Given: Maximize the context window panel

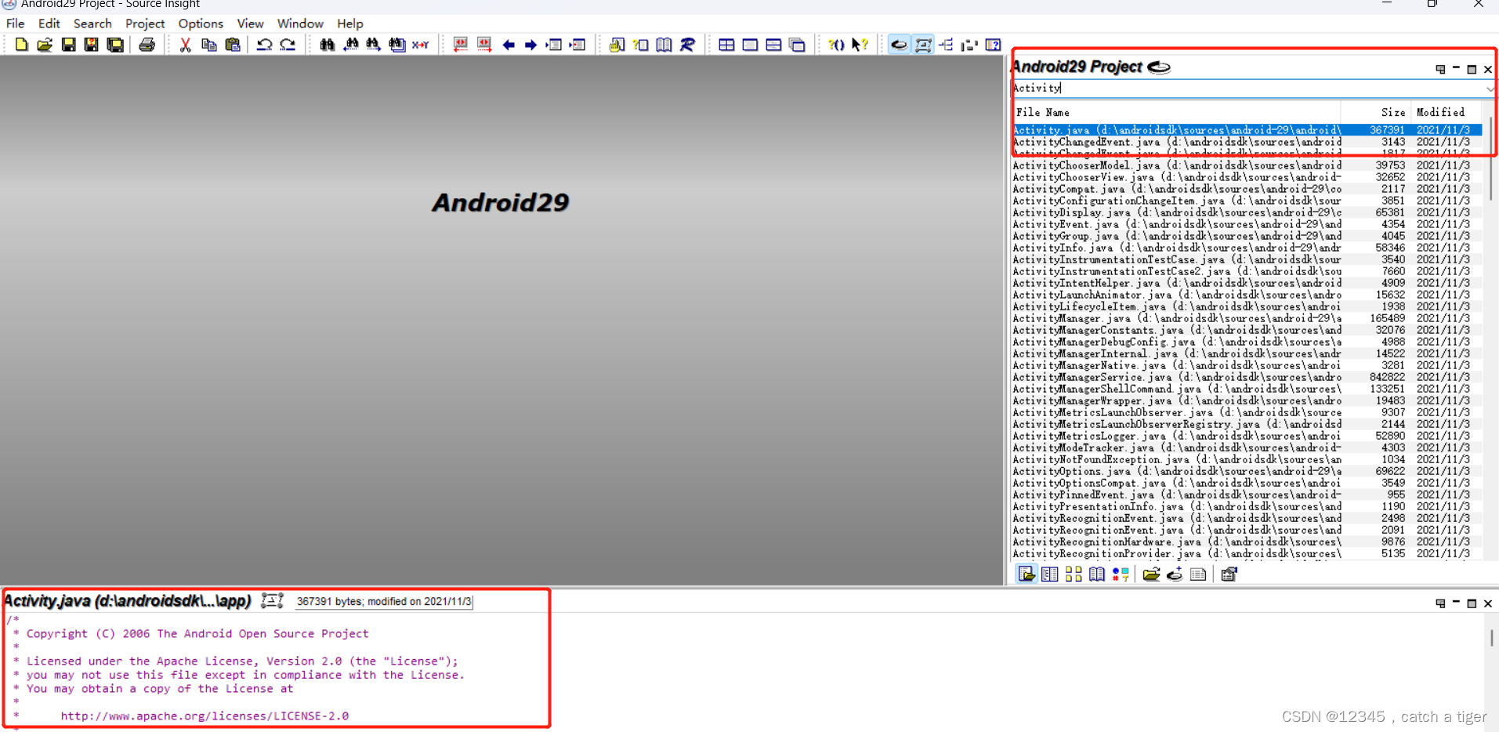Looking at the screenshot, I should click(x=1472, y=603).
